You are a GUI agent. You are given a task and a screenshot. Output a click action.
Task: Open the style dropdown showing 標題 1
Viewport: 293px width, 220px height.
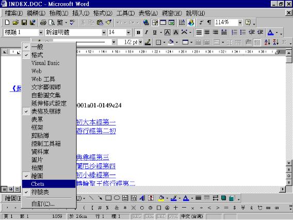coord(41,33)
